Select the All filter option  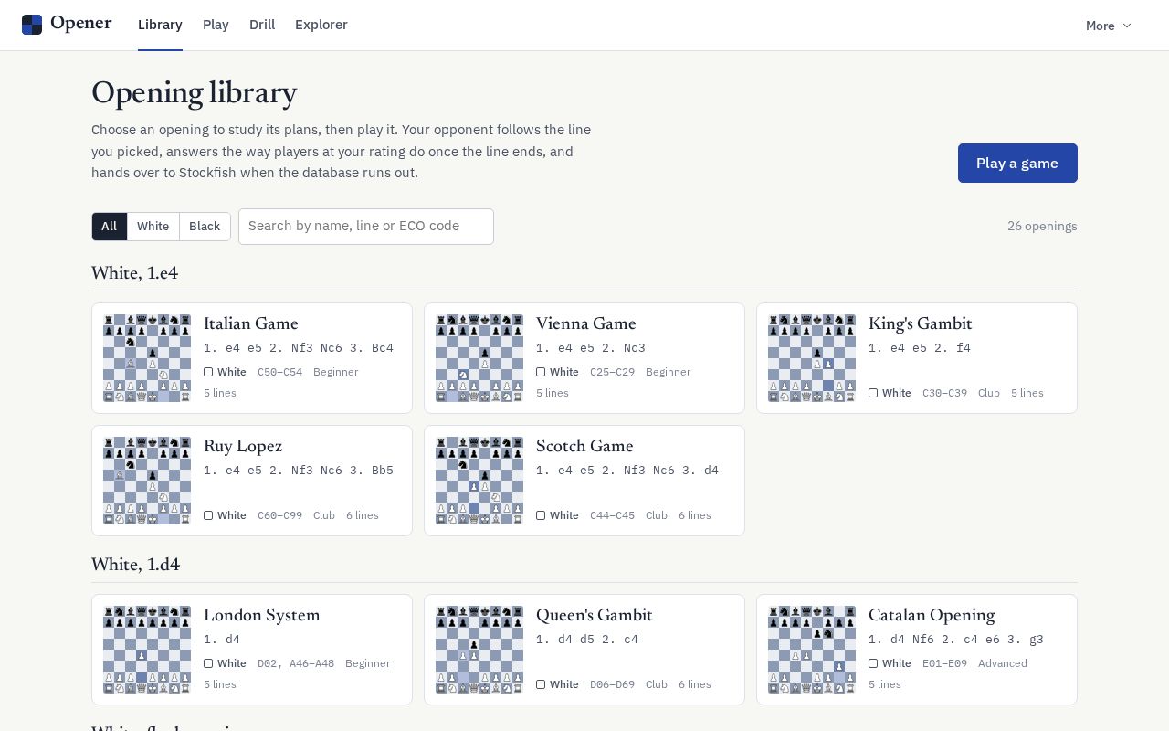pyautogui.click(x=110, y=227)
